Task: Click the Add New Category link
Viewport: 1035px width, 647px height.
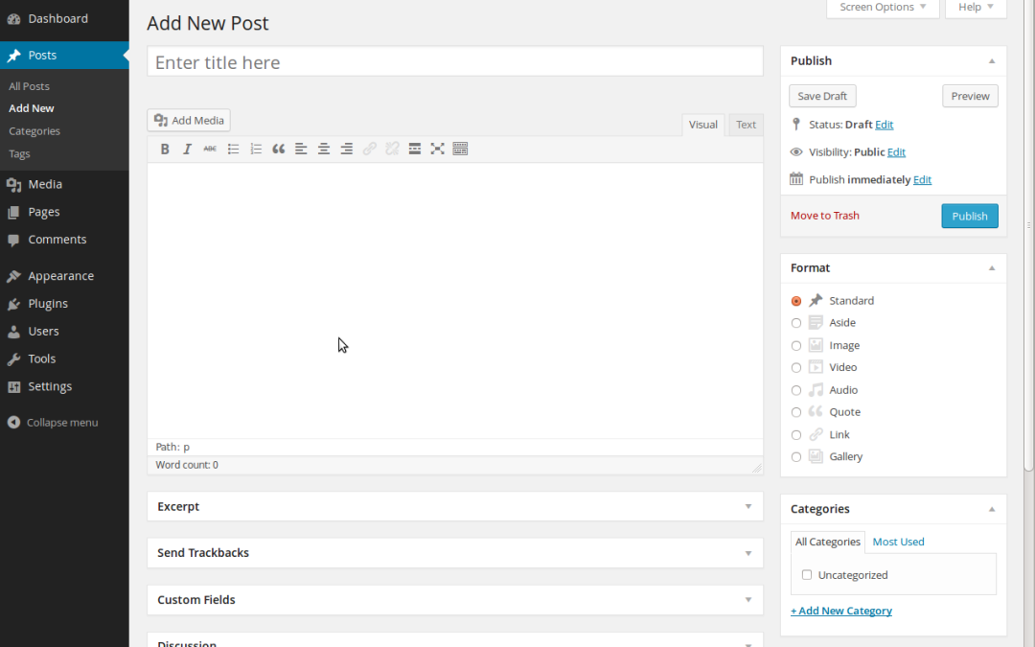Action: click(841, 611)
